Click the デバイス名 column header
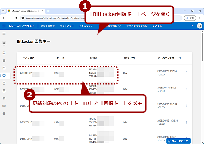 (x=28, y=58)
